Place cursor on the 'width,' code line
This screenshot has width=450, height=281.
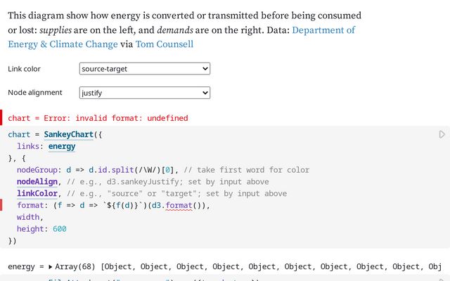pos(30,217)
